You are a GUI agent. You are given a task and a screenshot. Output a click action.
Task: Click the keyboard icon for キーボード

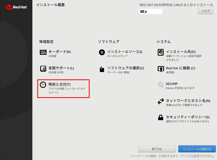click(x=43, y=52)
